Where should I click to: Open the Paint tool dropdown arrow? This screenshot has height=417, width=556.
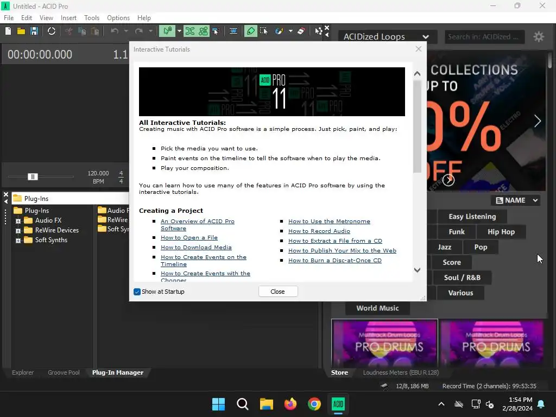click(x=291, y=31)
